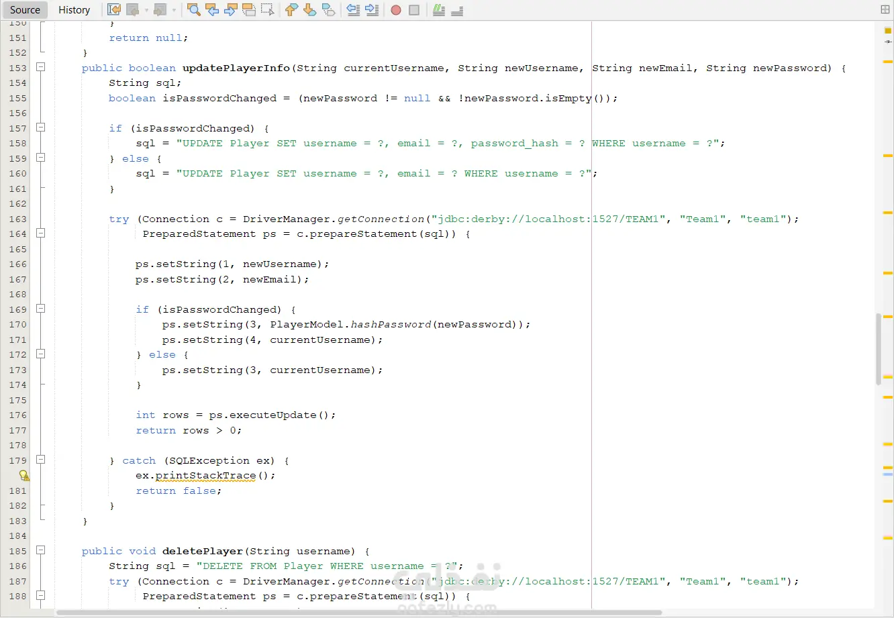
Task: Click the Find Selection magnifier icon
Action: pos(194,10)
